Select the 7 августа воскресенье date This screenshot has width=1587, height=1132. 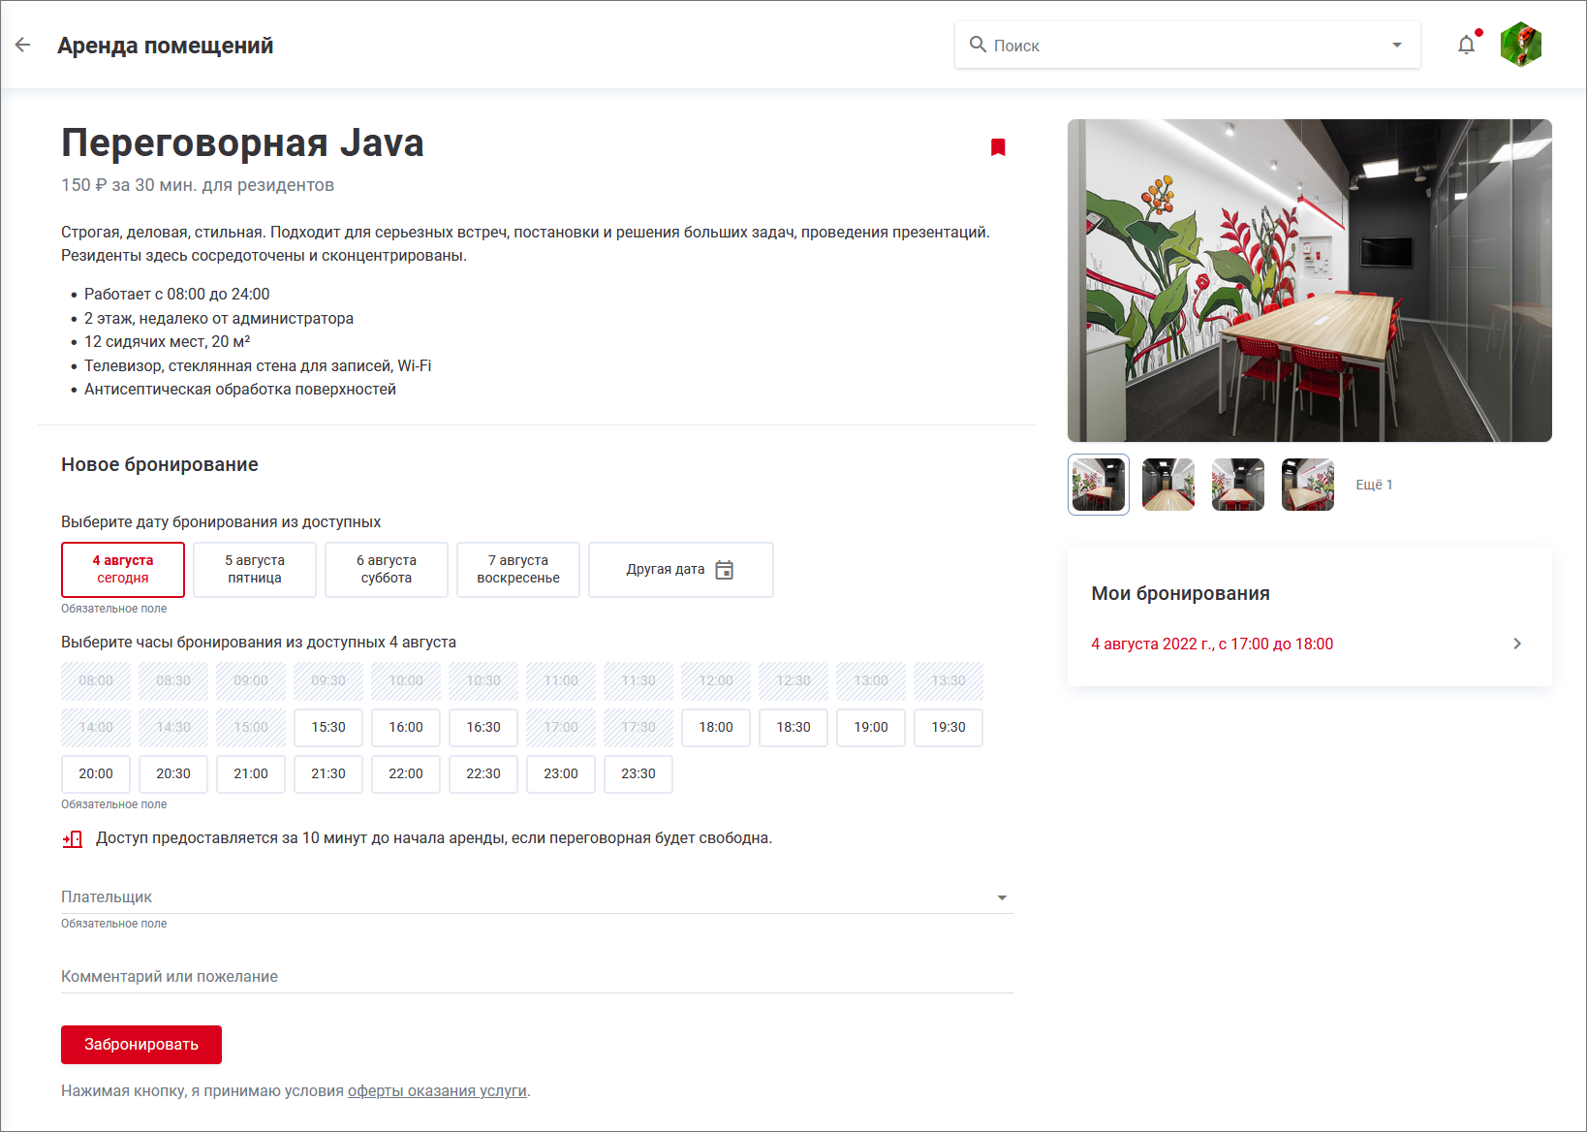point(518,569)
